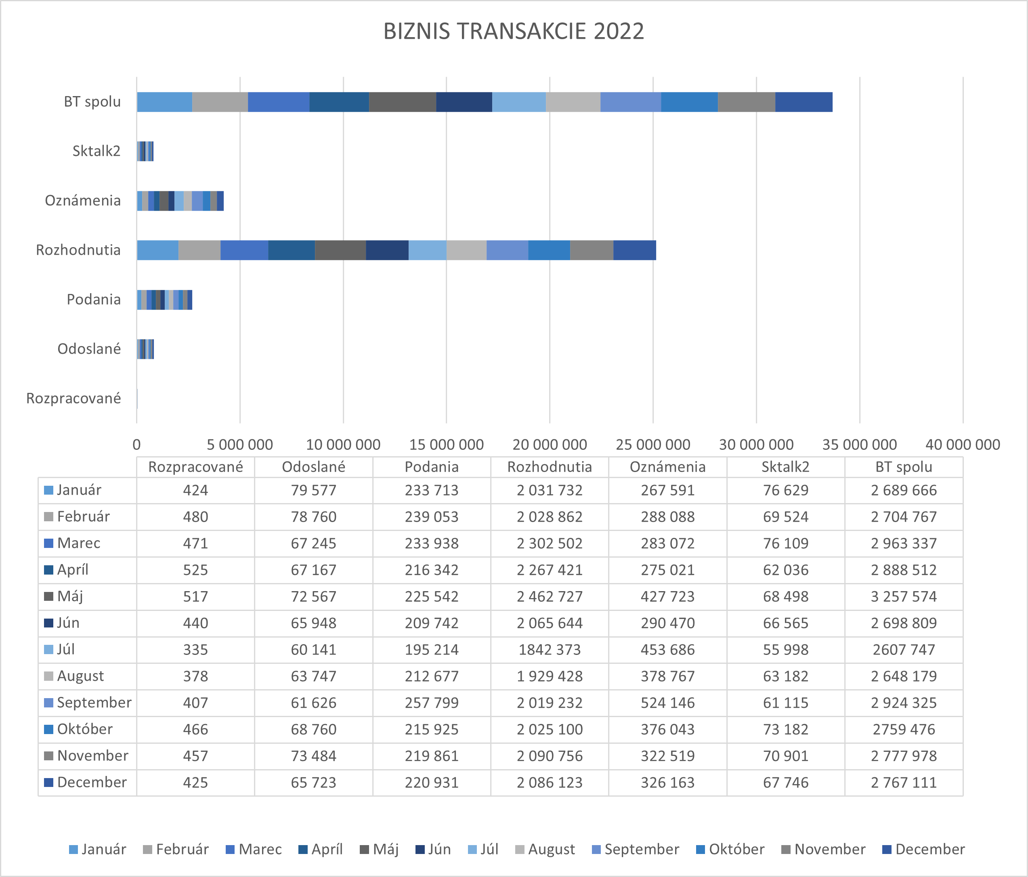The width and height of the screenshot is (1028, 877).
Task: Select the Marec row label in data table
Action: point(79,543)
